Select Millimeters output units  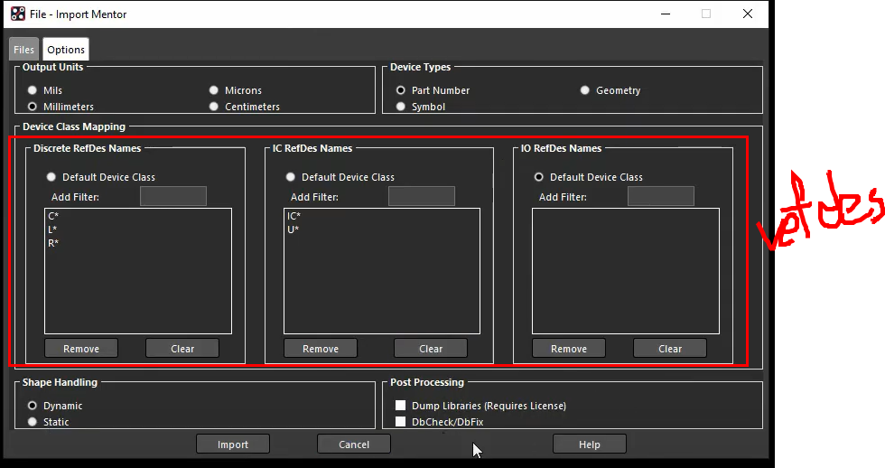tap(33, 107)
